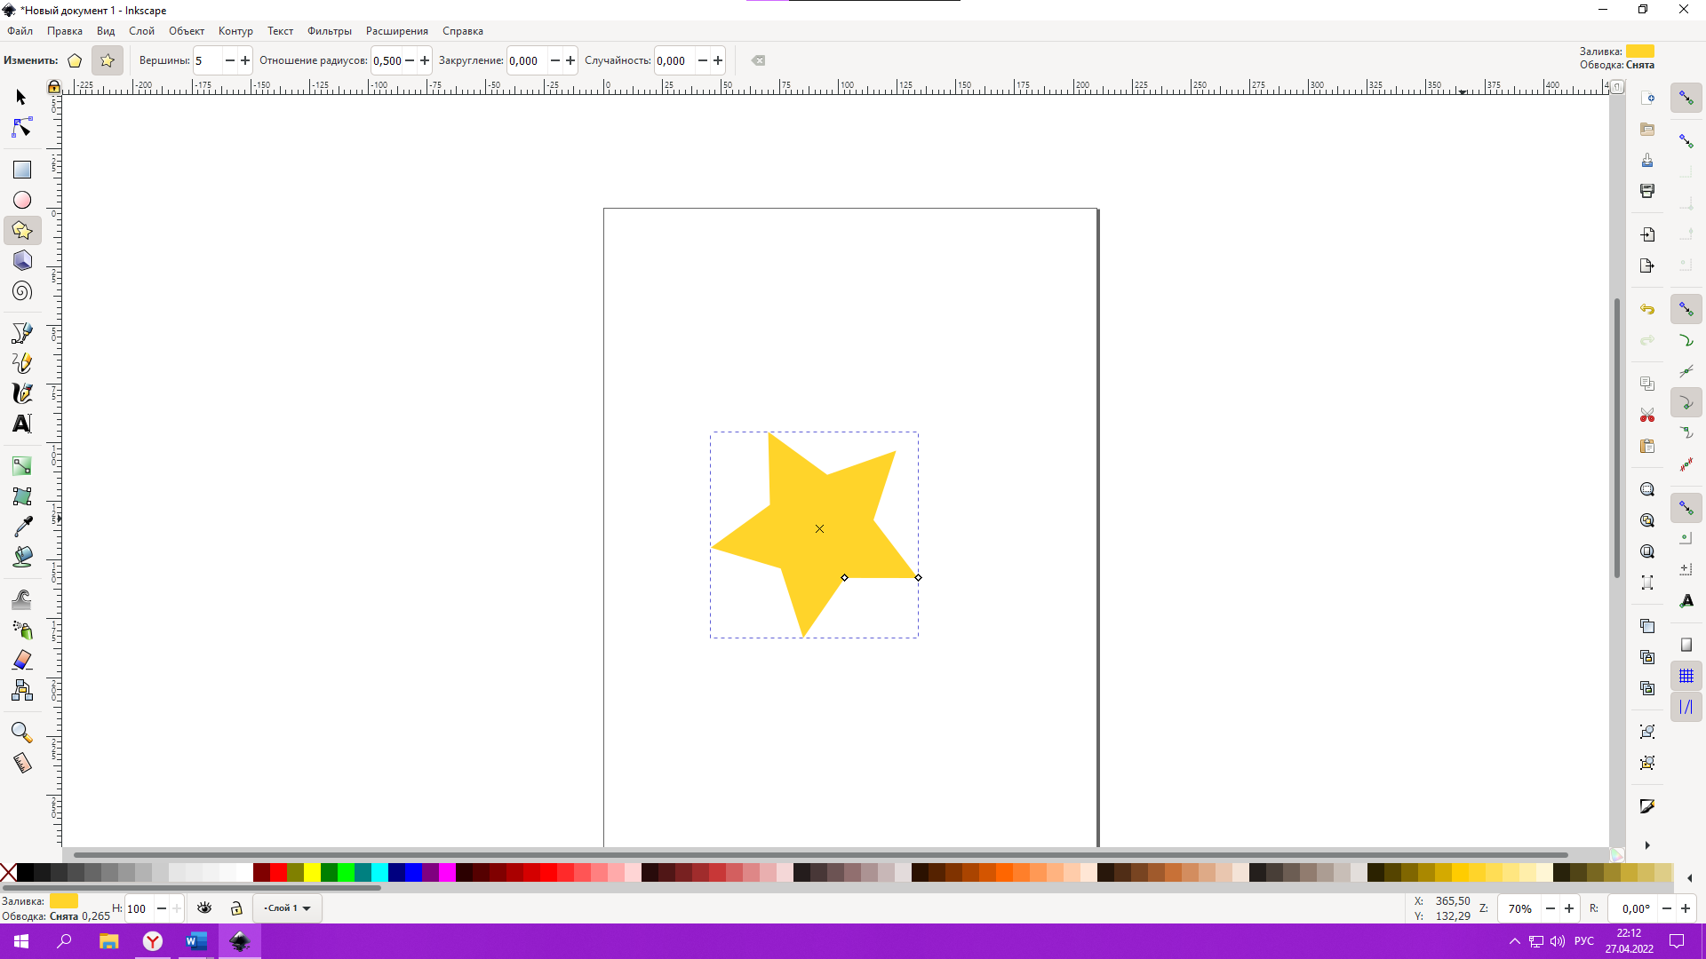Toggle current layer visibility eye
This screenshot has width=1706, height=959.
tap(204, 907)
